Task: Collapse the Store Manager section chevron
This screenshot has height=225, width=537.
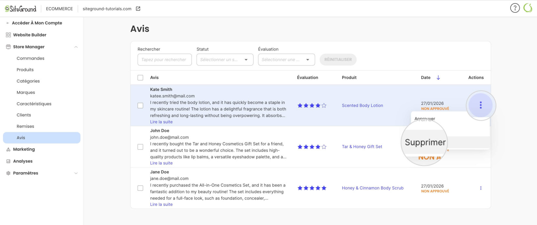Action: tap(76, 47)
